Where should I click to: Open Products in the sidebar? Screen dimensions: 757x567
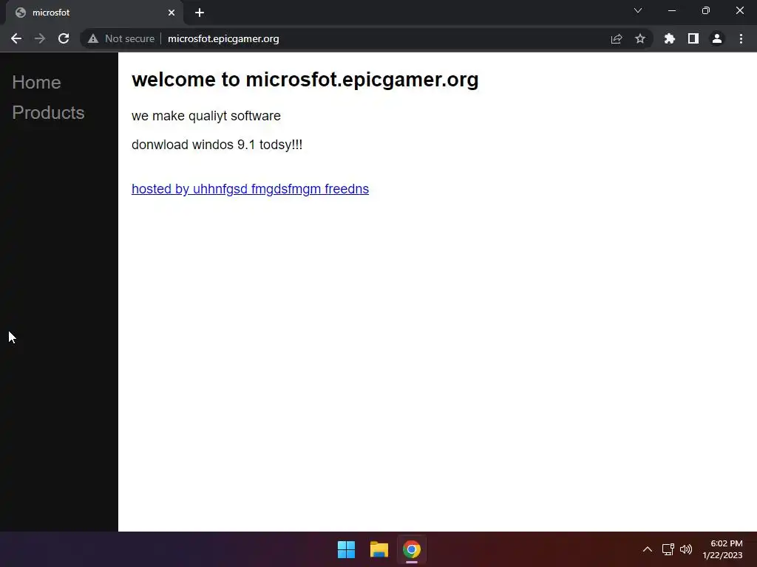(48, 112)
